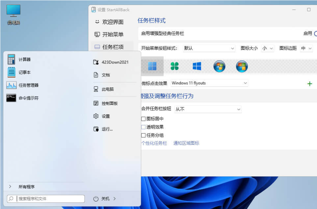Select the Windows 11 style start button
317x209 pixels.
click(152, 66)
